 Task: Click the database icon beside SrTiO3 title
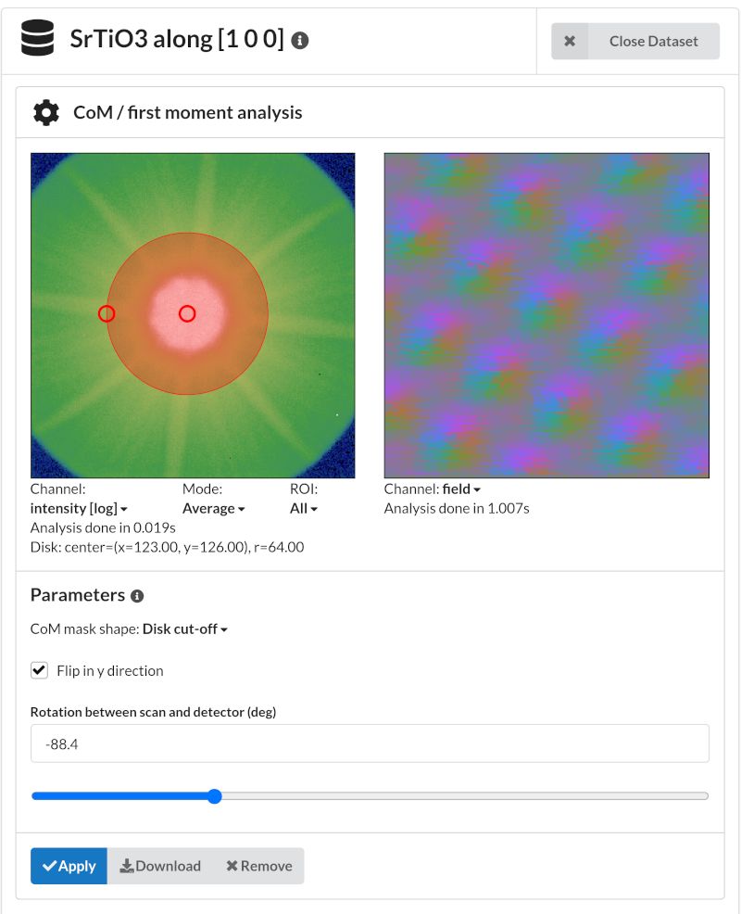click(37, 38)
